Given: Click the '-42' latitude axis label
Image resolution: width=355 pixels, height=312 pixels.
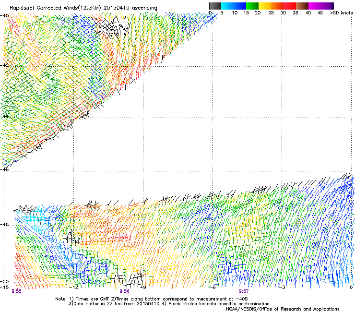Looking at the screenshot, I should 4,65.
